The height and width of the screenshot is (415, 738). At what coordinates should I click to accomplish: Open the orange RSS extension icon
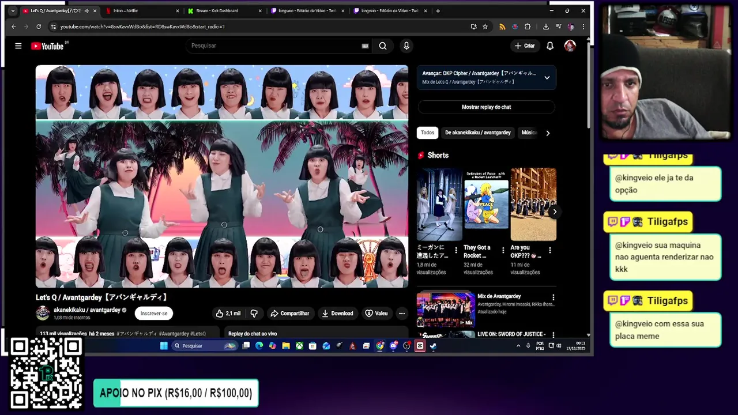coord(502,27)
